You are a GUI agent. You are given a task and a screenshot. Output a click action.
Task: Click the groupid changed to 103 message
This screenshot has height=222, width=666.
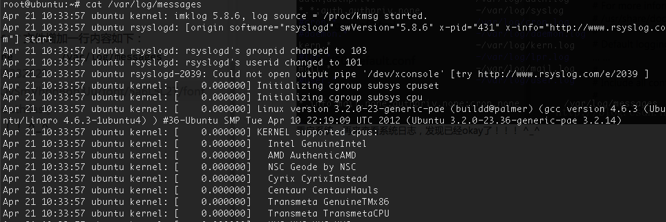pyautogui.click(x=276, y=51)
